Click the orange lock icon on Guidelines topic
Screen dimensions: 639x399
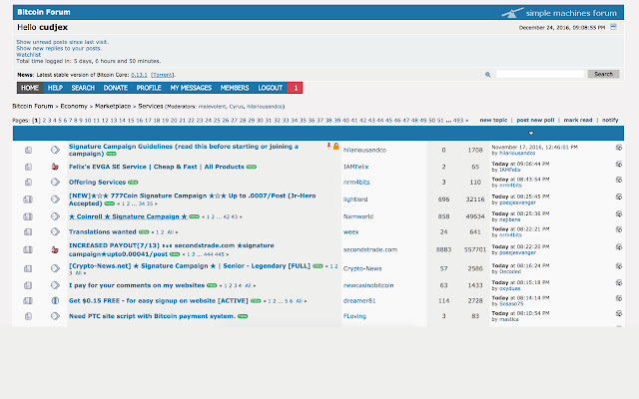(336, 147)
